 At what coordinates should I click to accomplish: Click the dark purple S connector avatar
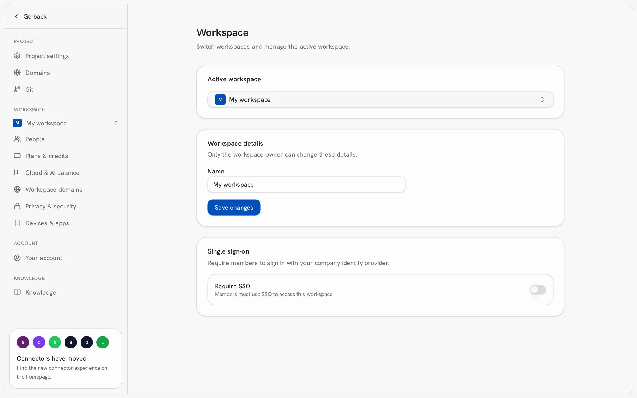click(23, 342)
